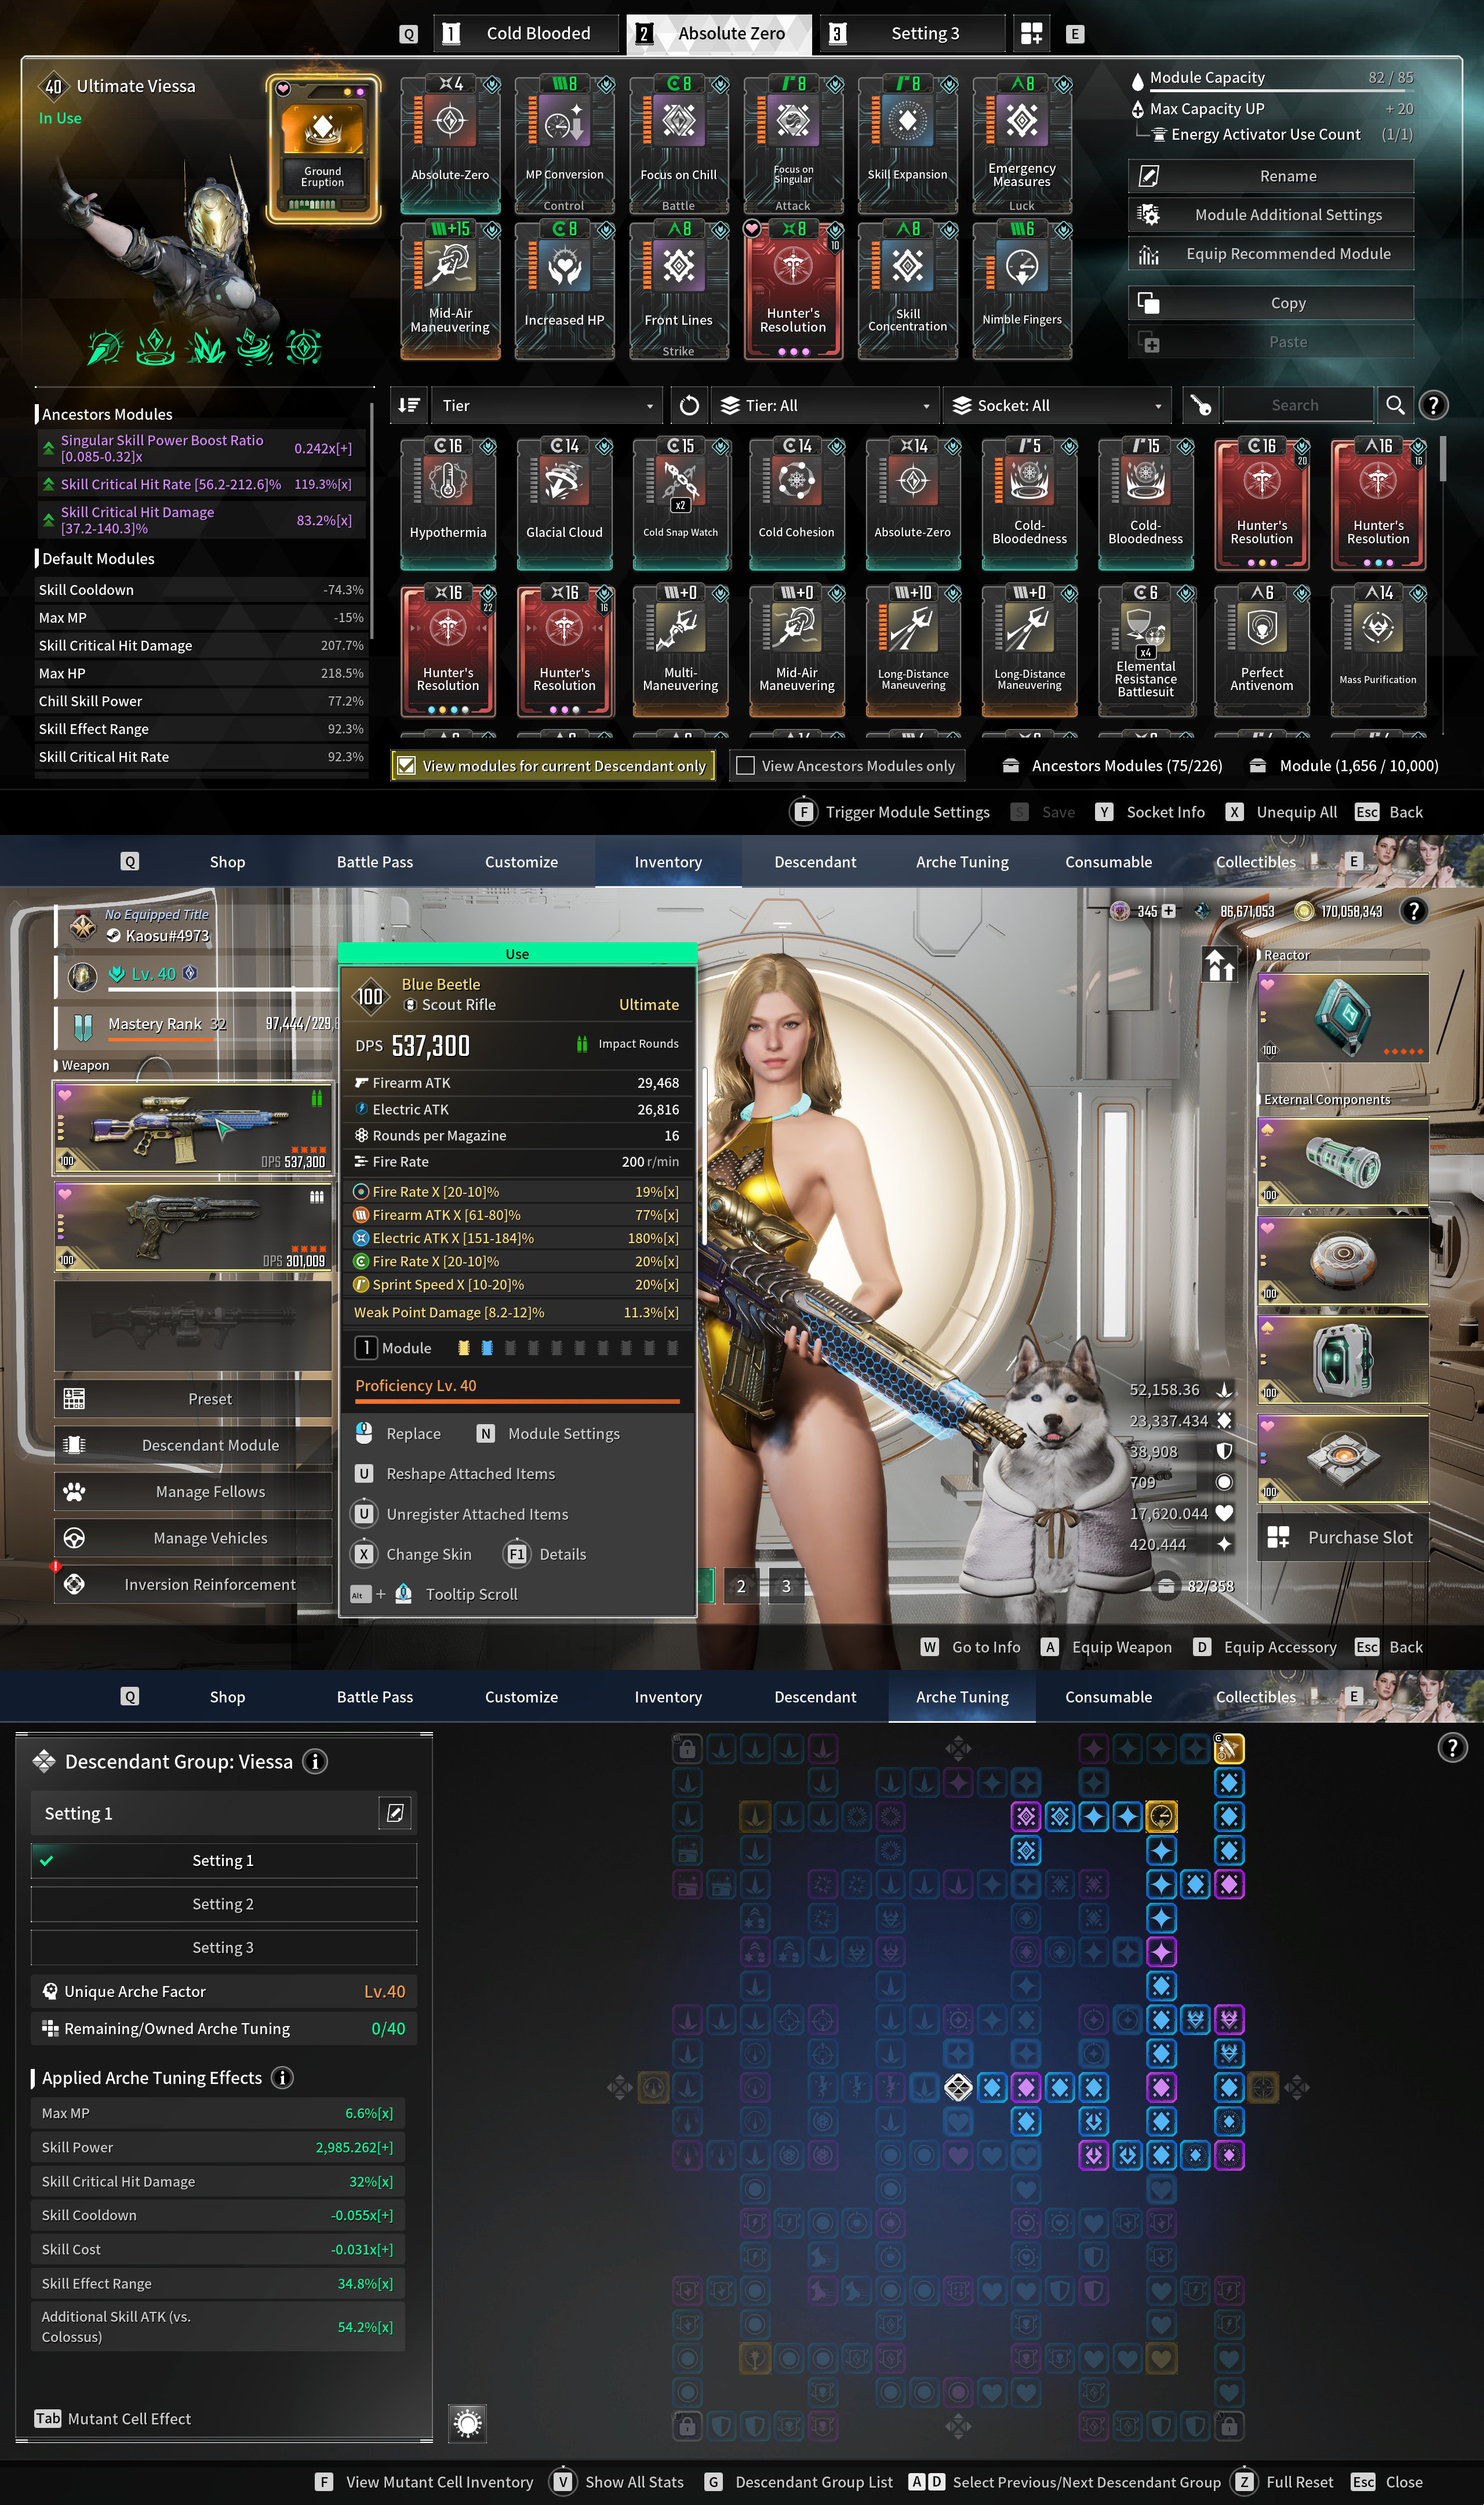Open the Consumable tab in inventory menu
The width and height of the screenshot is (1484, 2505).
pyautogui.click(x=1108, y=862)
